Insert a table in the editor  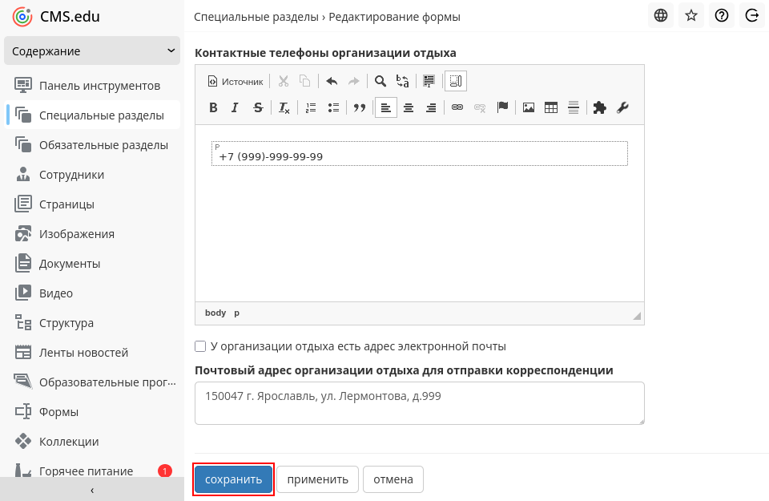(551, 108)
